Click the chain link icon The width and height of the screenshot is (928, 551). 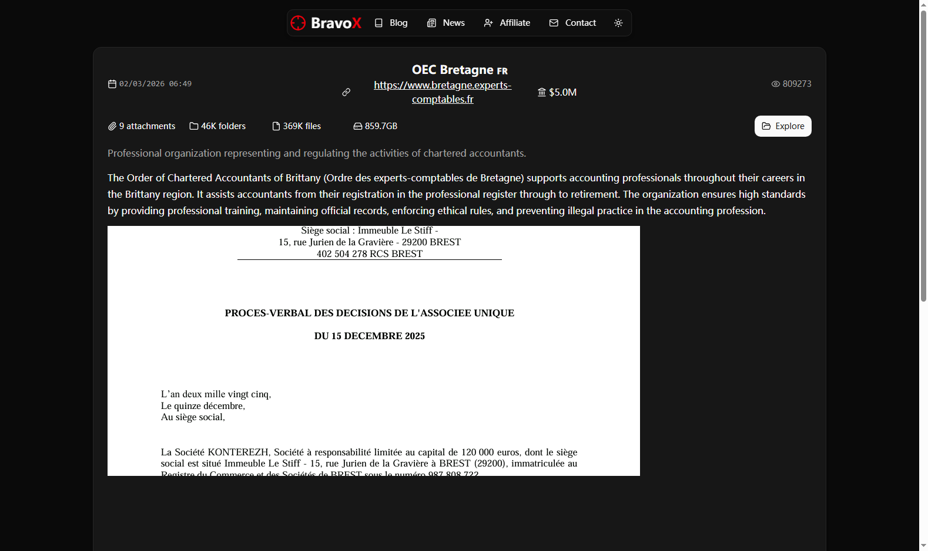tap(346, 92)
